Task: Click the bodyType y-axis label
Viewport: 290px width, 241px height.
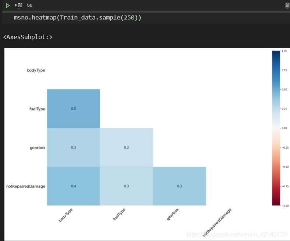Action: tap(36, 70)
